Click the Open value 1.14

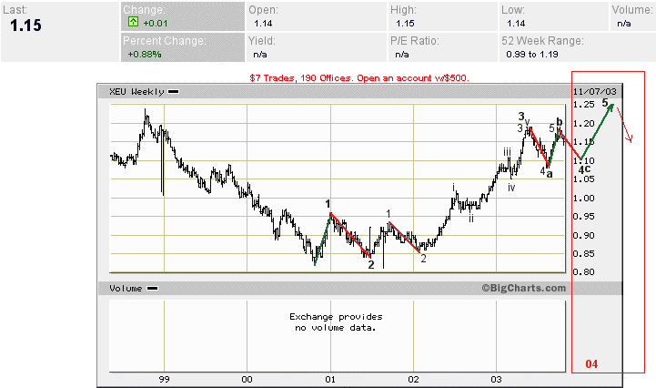pyautogui.click(x=263, y=24)
